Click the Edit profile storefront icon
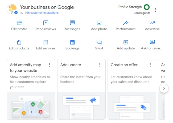 pos(19,23)
